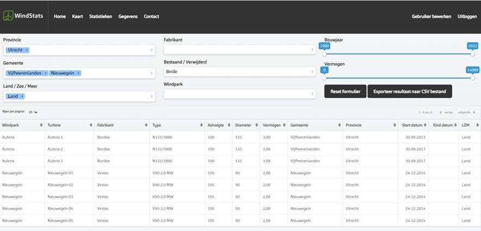Click Vestas in the Nieuwegein 01 row
Viewport: 481px width, 231px height.
pyautogui.click(x=103, y=173)
